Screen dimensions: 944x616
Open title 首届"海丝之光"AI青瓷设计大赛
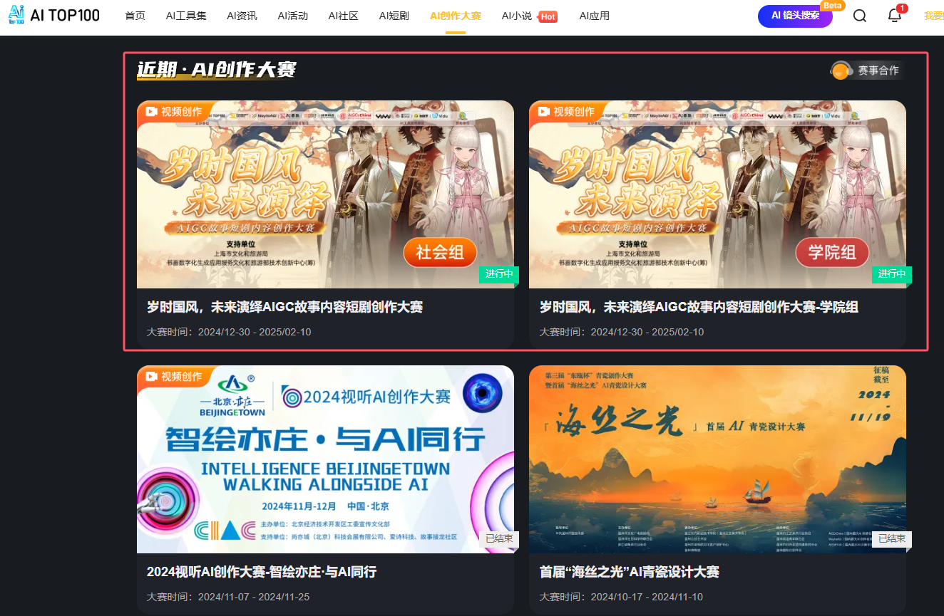(x=629, y=572)
